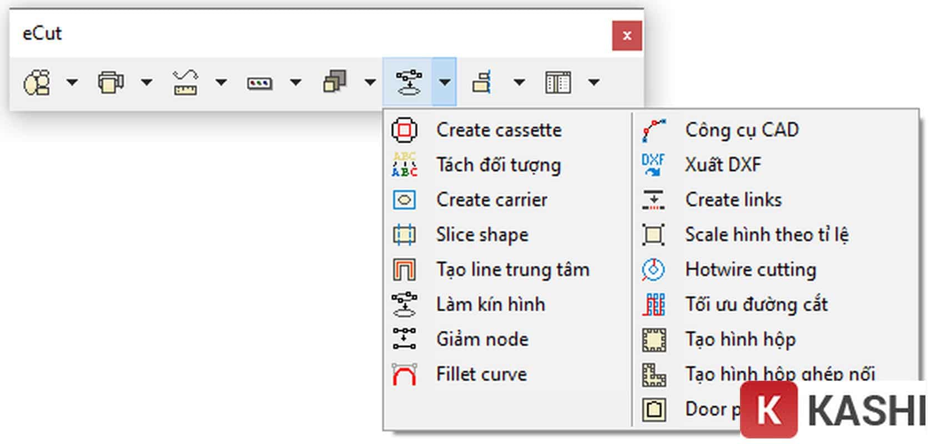Viewport: 931px width, 444px height.
Task: Click the printer-like icon in eCut toolbar
Action: pos(110,83)
